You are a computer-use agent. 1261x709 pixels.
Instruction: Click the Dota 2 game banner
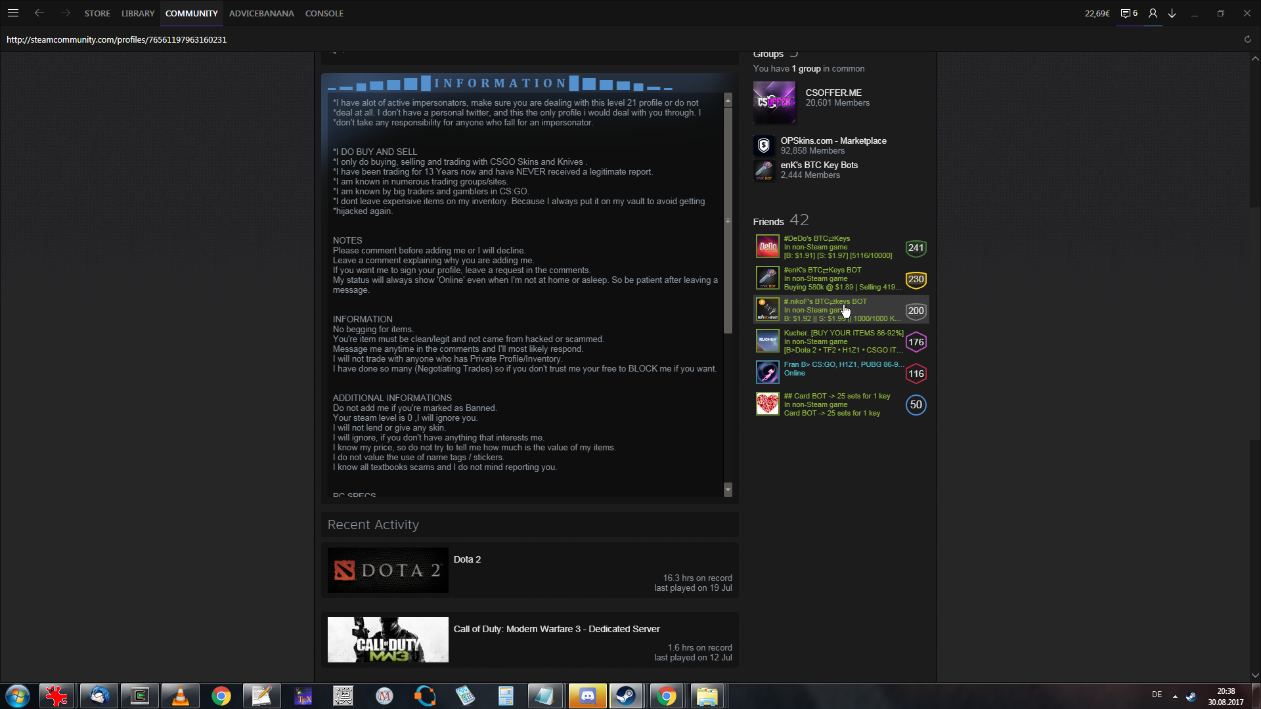click(x=387, y=570)
